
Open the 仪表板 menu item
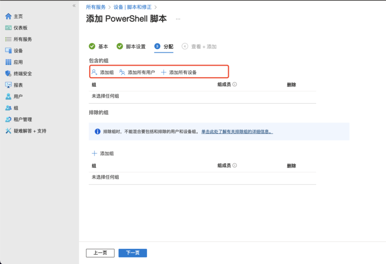tap(20, 27)
